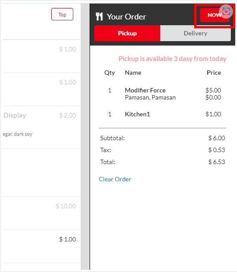
Task: Select the Kitchen1 order item
Action: coord(137,114)
